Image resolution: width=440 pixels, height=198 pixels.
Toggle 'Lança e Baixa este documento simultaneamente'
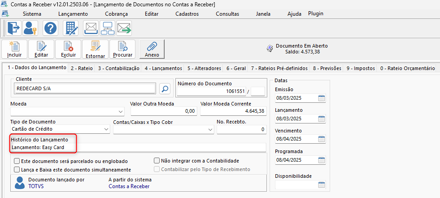point(17,170)
